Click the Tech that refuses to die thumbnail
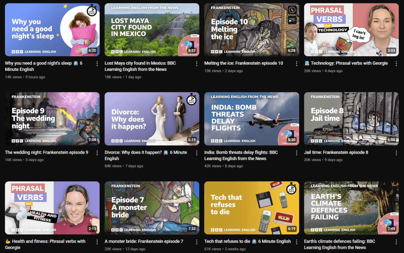The image size is (404, 253). 251,208
